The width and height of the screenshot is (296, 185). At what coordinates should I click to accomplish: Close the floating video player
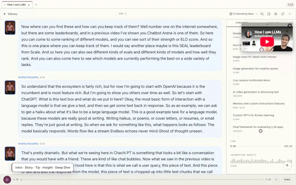pos(290,26)
